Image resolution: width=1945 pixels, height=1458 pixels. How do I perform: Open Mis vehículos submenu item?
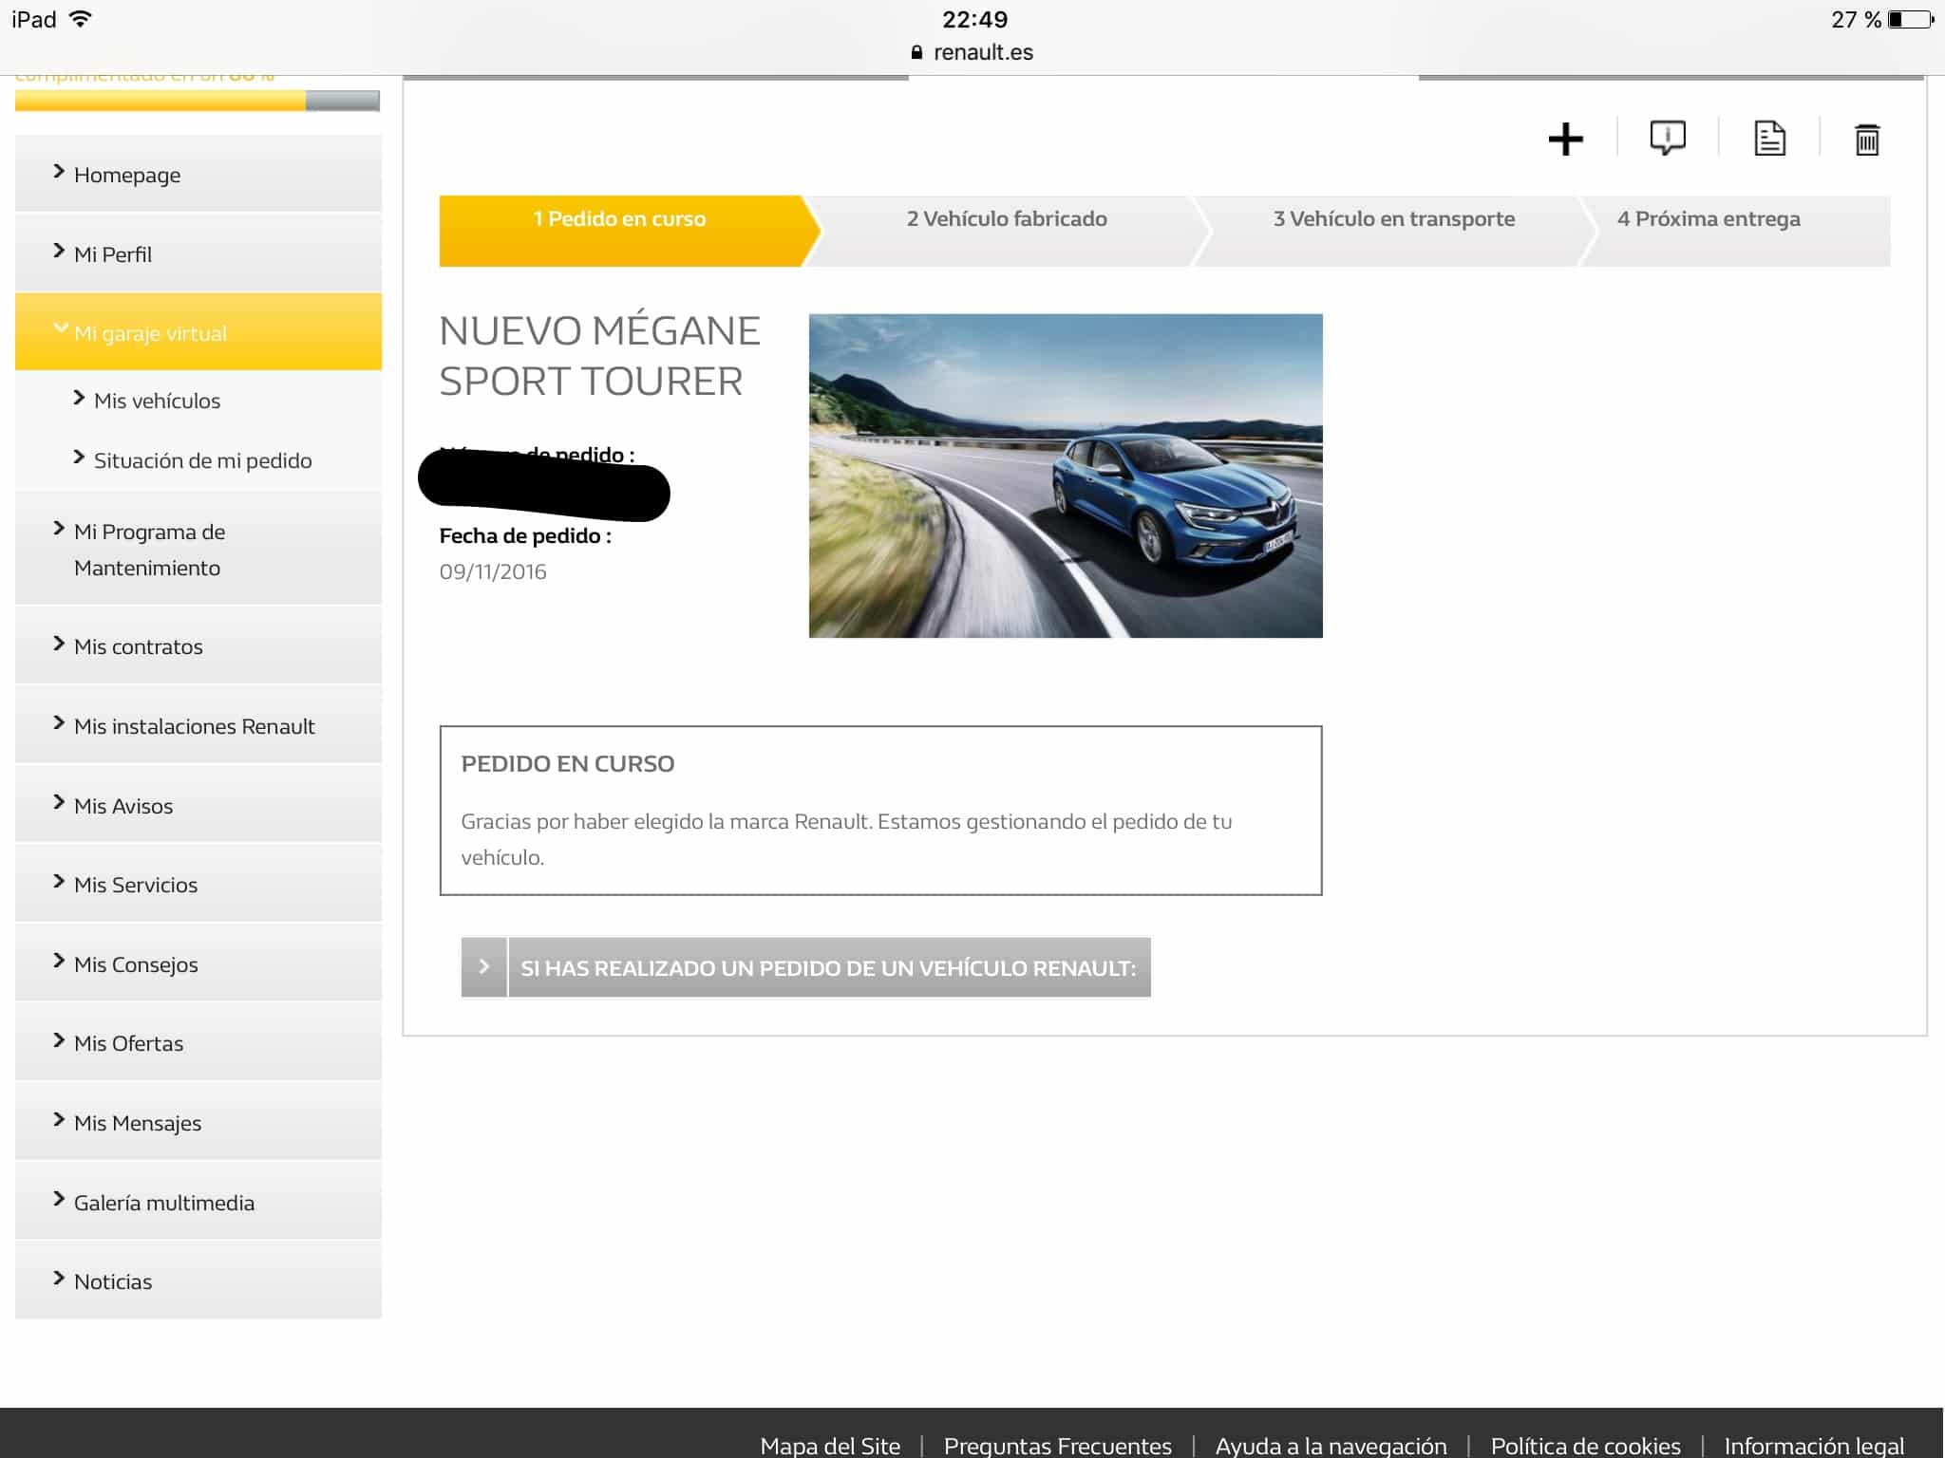157,401
